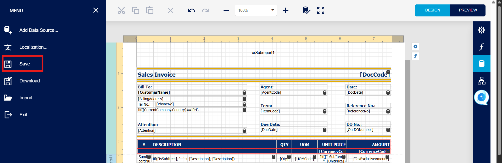Select the [BillingAddress] field
502x163 pixels.
point(192,99)
